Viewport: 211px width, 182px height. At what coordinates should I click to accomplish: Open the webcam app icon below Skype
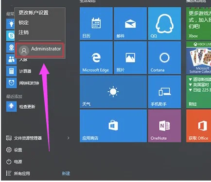[x=11, y=47]
